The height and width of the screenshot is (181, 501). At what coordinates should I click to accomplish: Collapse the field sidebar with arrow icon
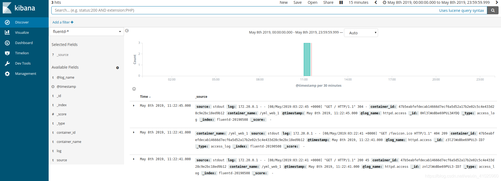pos(127,31)
